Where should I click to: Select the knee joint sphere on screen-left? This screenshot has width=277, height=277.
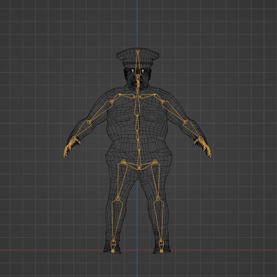[118, 199]
